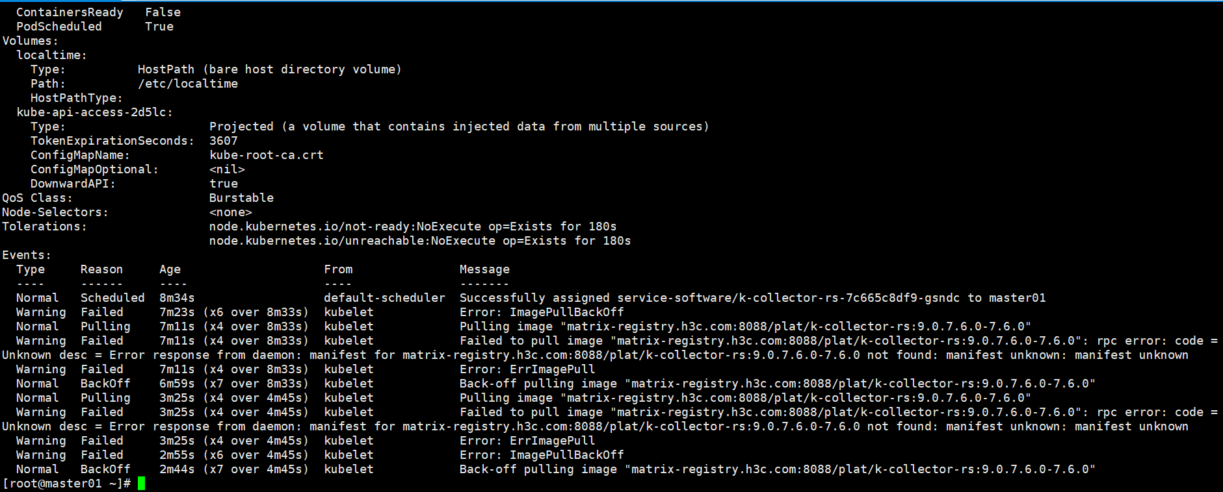This screenshot has height=492, width=1223.
Task: Click the "8m34s" age value
Action: click(x=177, y=298)
